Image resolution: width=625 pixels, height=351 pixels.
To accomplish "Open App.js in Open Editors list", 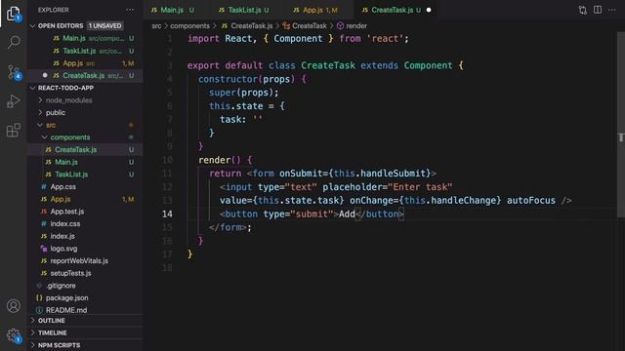I will (85, 63).
